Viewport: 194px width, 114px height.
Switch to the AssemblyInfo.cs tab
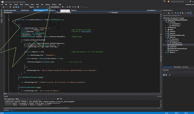click(x=151, y=10)
